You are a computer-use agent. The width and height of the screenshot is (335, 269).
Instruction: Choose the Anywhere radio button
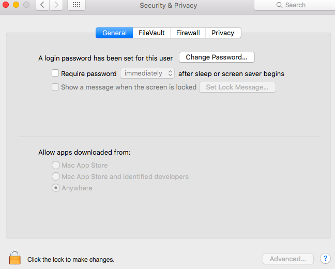(56, 188)
